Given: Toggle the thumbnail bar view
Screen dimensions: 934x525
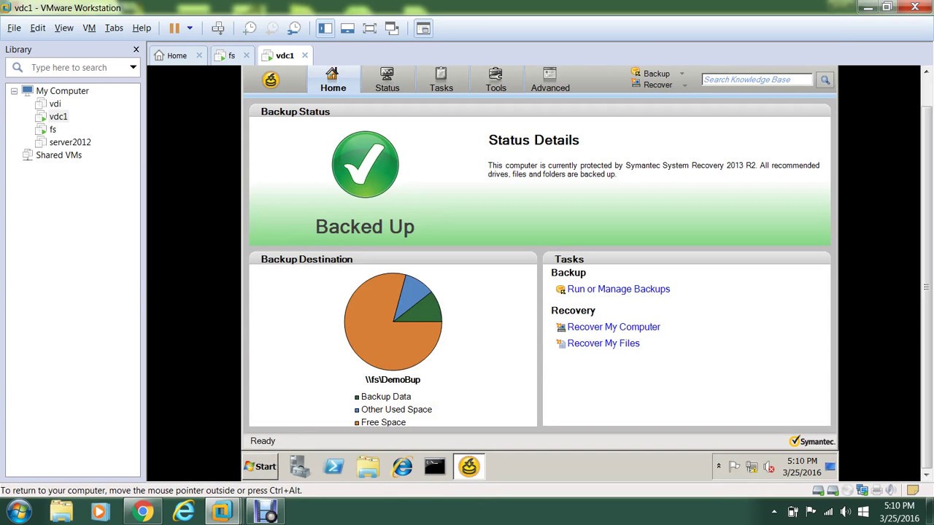Looking at the screenshot, I should [x=347, y=28].
